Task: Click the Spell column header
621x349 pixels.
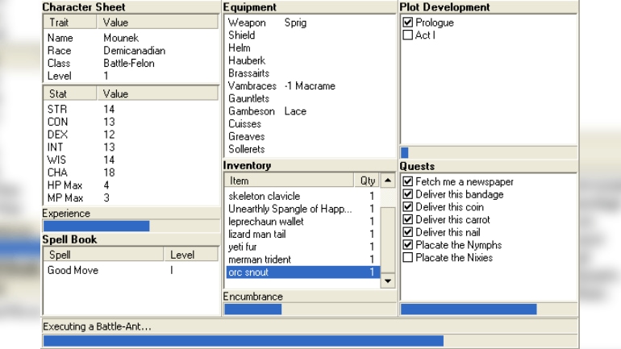Action: 103,255
